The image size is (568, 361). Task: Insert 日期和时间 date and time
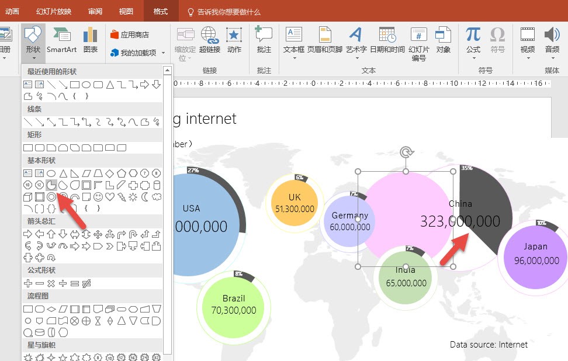point(387,40)
